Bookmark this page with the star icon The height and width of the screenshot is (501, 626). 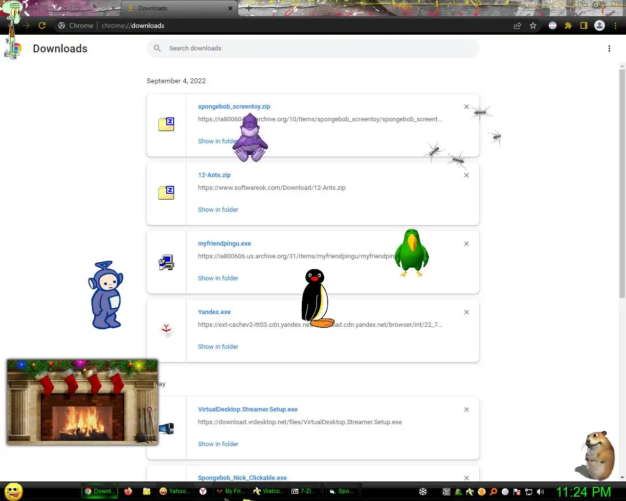click(x=533, y=25)
